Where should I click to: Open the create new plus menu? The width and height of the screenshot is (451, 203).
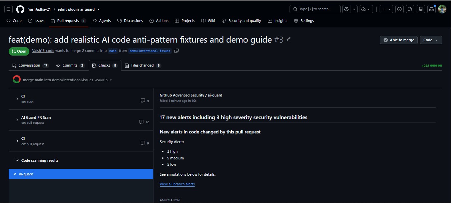[x=387, y=9]
